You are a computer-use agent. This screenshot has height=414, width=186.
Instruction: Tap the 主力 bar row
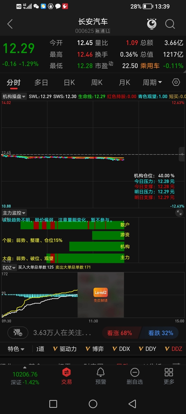click(85, 258)
